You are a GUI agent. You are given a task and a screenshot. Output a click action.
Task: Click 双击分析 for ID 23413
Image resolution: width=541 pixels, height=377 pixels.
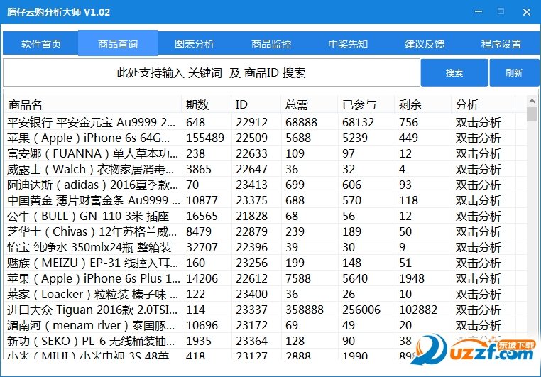(479, 185)
